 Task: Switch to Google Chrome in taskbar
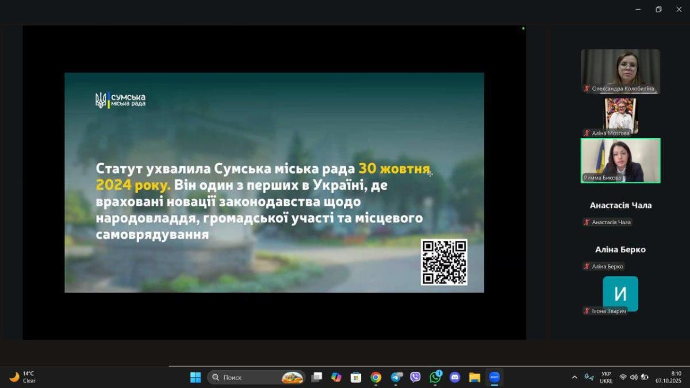(x=376, y=377)
